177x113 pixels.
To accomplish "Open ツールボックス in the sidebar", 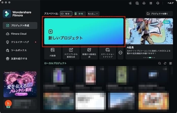I will [20, 50].
